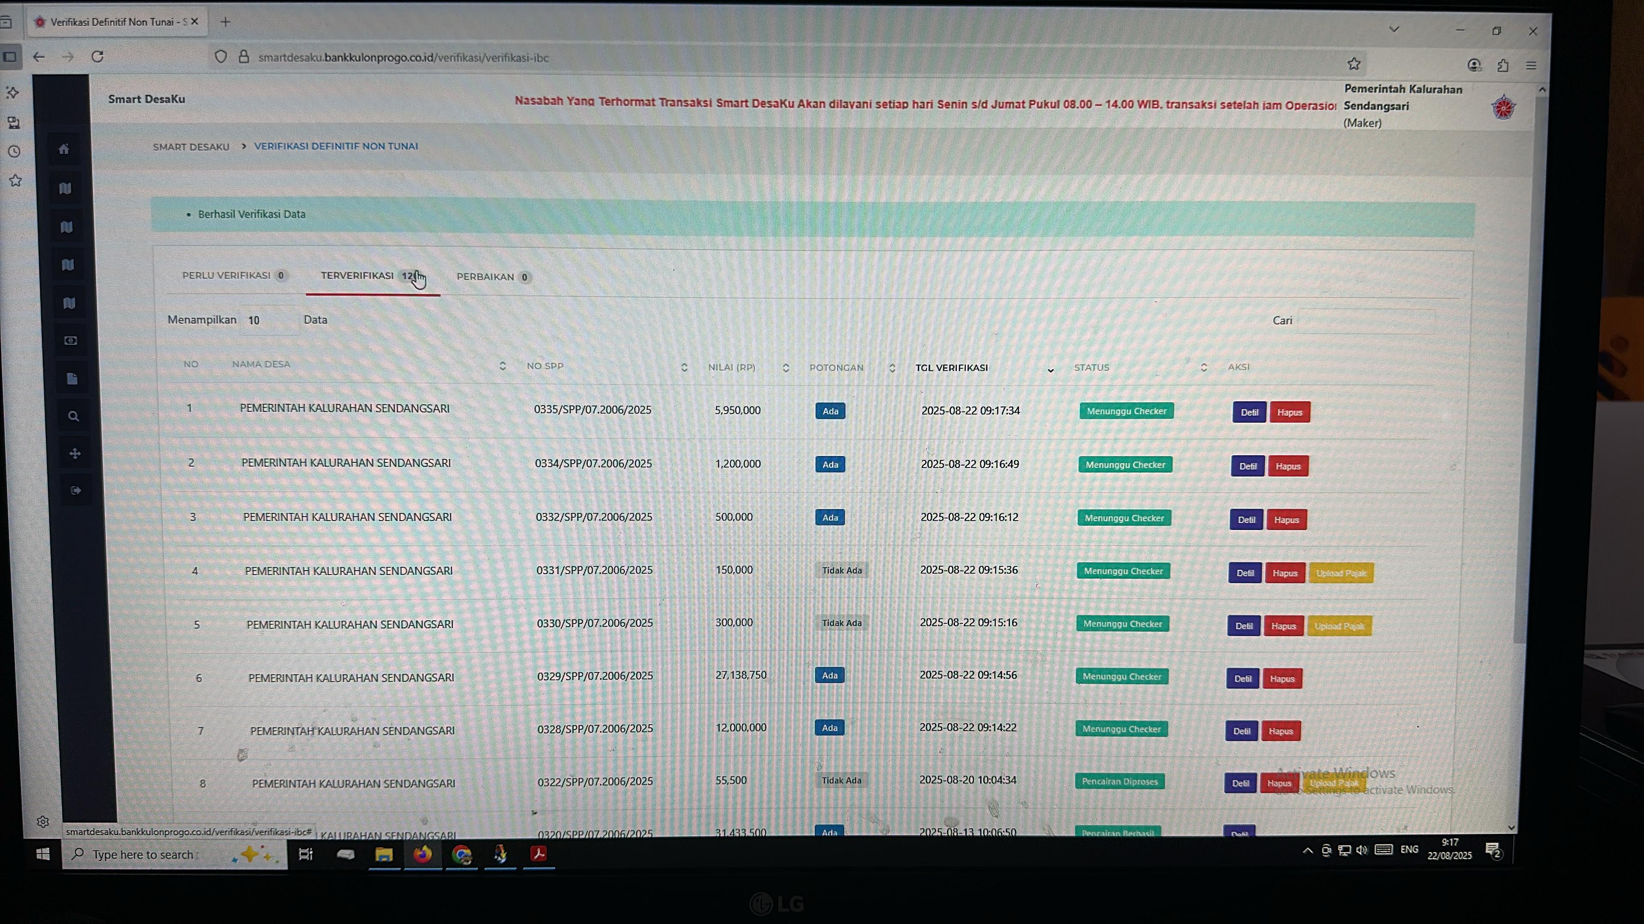The height and width of the screenshot is (924, 1644).
Task: Switch to the Perlu Verifikasi tab
Action: click(x=234, y=275)
